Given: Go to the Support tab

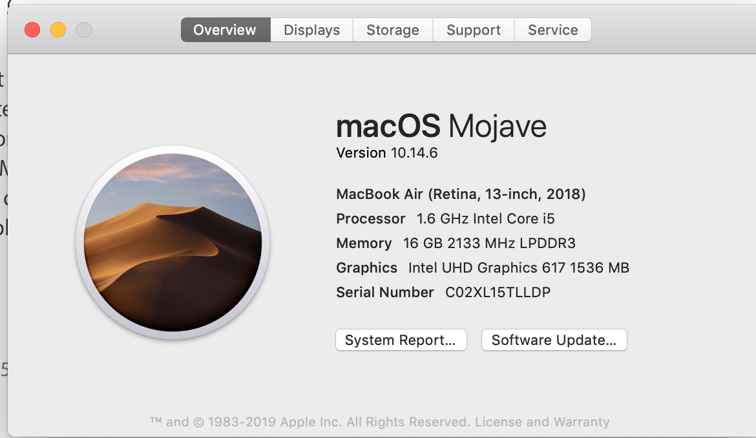Looking at the screenshot, I should click(474, 30).
